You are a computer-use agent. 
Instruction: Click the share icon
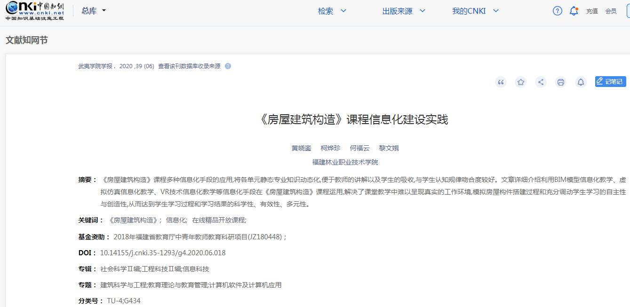pos(541,82)
